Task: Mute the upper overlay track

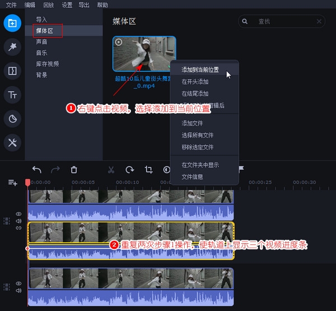Action: click(18, 221)
